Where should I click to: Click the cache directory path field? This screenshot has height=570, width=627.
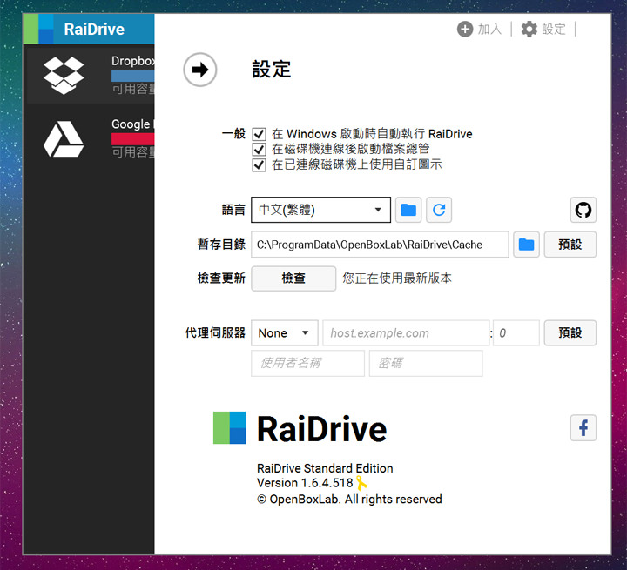coord(380,245)
